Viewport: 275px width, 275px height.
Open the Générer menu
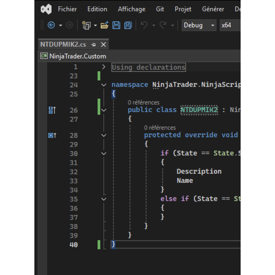tap(213, 9)
